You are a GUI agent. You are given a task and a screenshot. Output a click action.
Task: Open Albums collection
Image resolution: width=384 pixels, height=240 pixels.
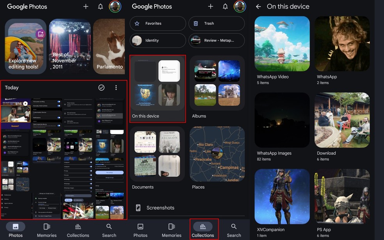(217, 87)
